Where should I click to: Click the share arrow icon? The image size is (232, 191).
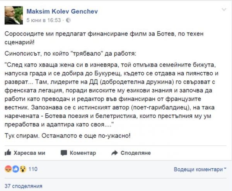114,153
